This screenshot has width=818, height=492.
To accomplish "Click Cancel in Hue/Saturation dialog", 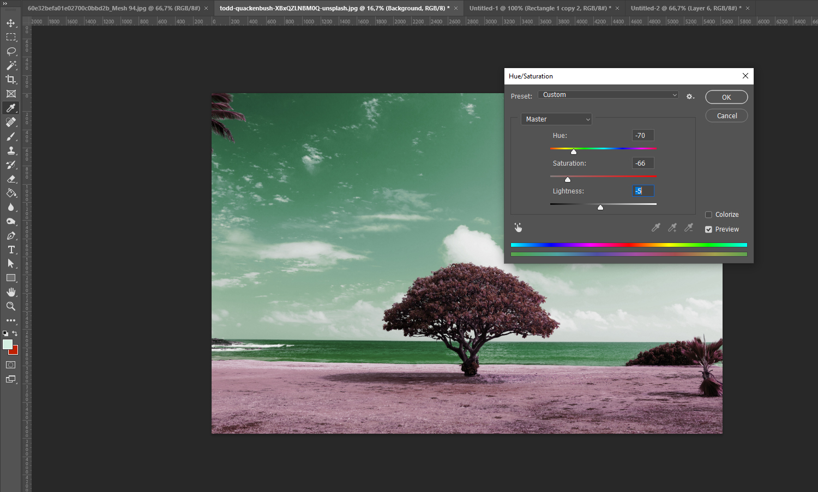I will point(726,116).
